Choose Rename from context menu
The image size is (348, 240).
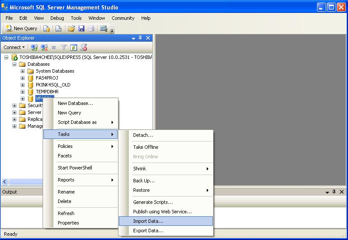pos(81,192)
